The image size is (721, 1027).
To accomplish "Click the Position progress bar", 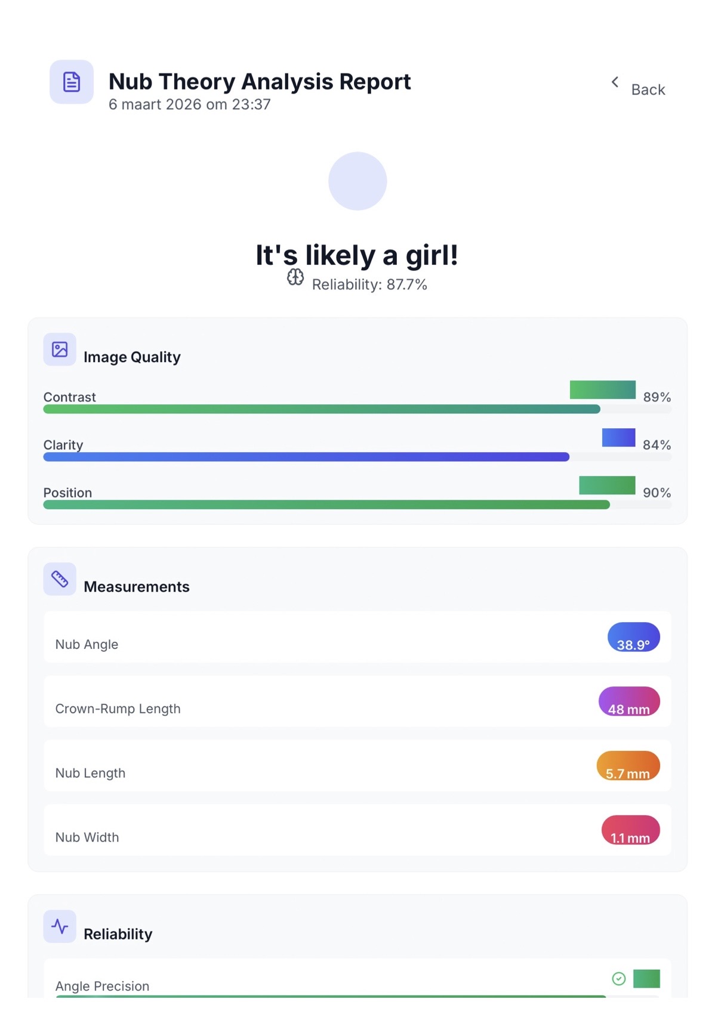I will [326, 505].
